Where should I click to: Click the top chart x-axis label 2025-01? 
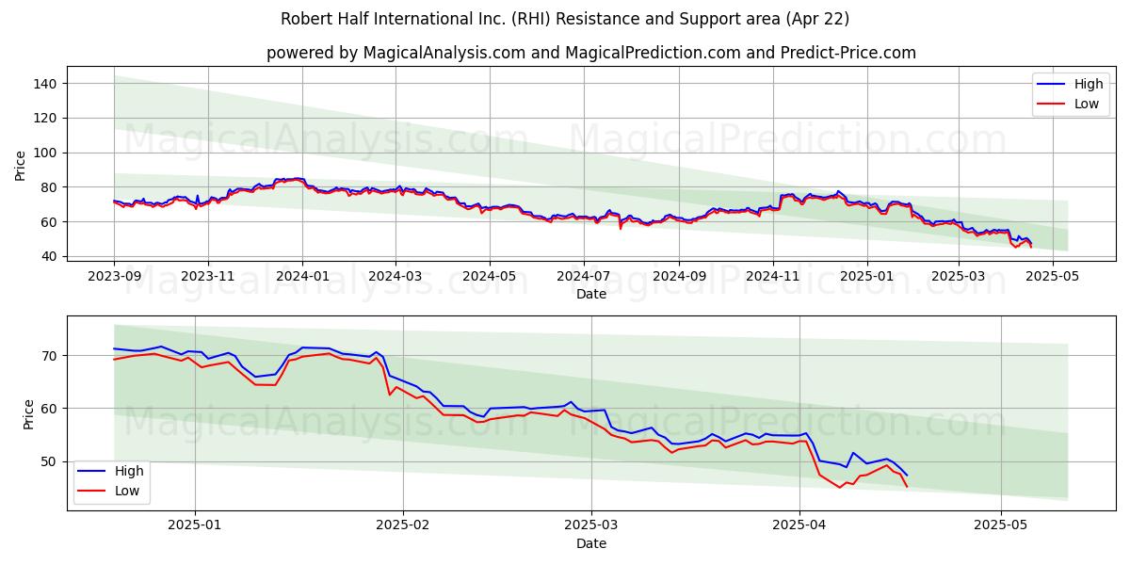pyautogui.click(x=867, y=278)
